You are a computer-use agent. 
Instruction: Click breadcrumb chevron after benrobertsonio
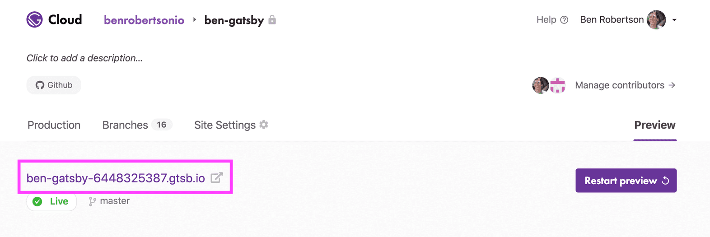click(195, 20)
